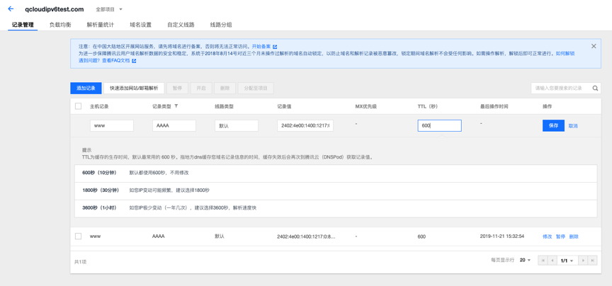Click the 开启 toolbar button
The image size is (612, 286).
(201, 88)
